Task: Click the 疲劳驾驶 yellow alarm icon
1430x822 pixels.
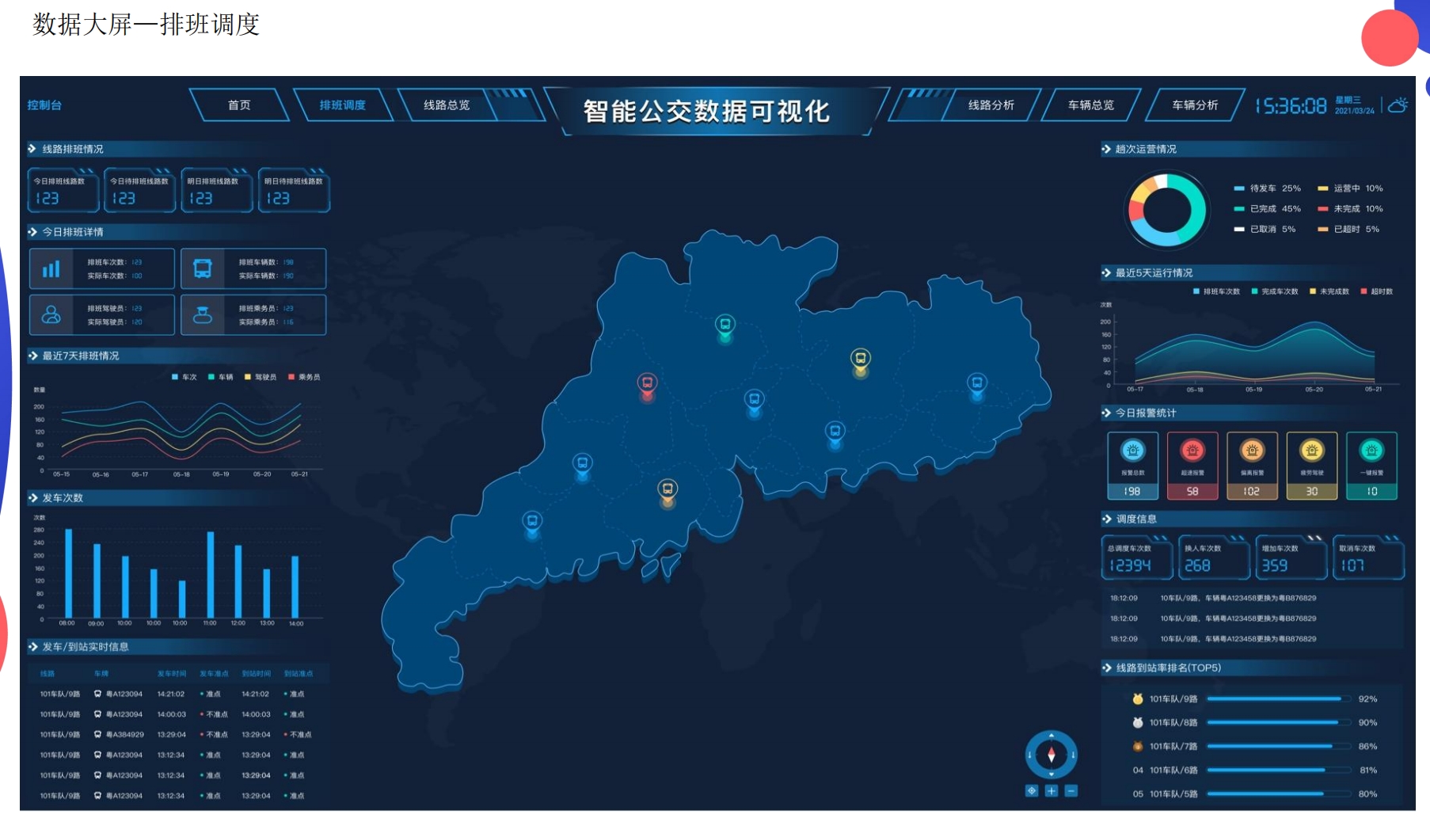Action: (x=1312, y=451)
